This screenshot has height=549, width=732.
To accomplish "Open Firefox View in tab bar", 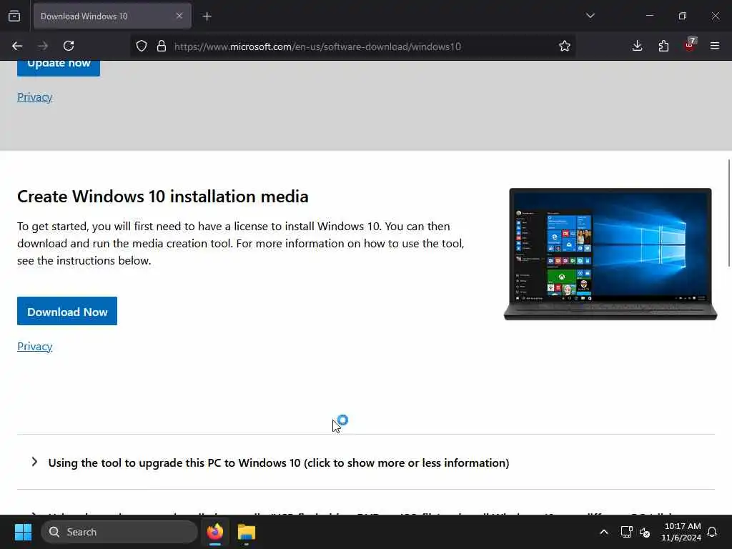I will pos(14,16).
